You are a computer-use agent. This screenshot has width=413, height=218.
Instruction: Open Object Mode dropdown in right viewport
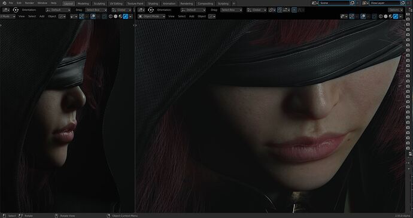click(151, 16)
